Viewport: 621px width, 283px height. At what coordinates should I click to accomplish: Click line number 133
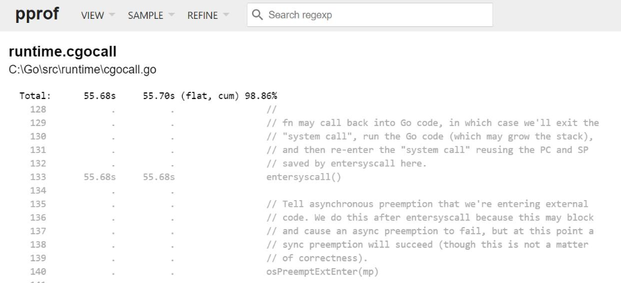pyautogui.click(x=38, y=177)
